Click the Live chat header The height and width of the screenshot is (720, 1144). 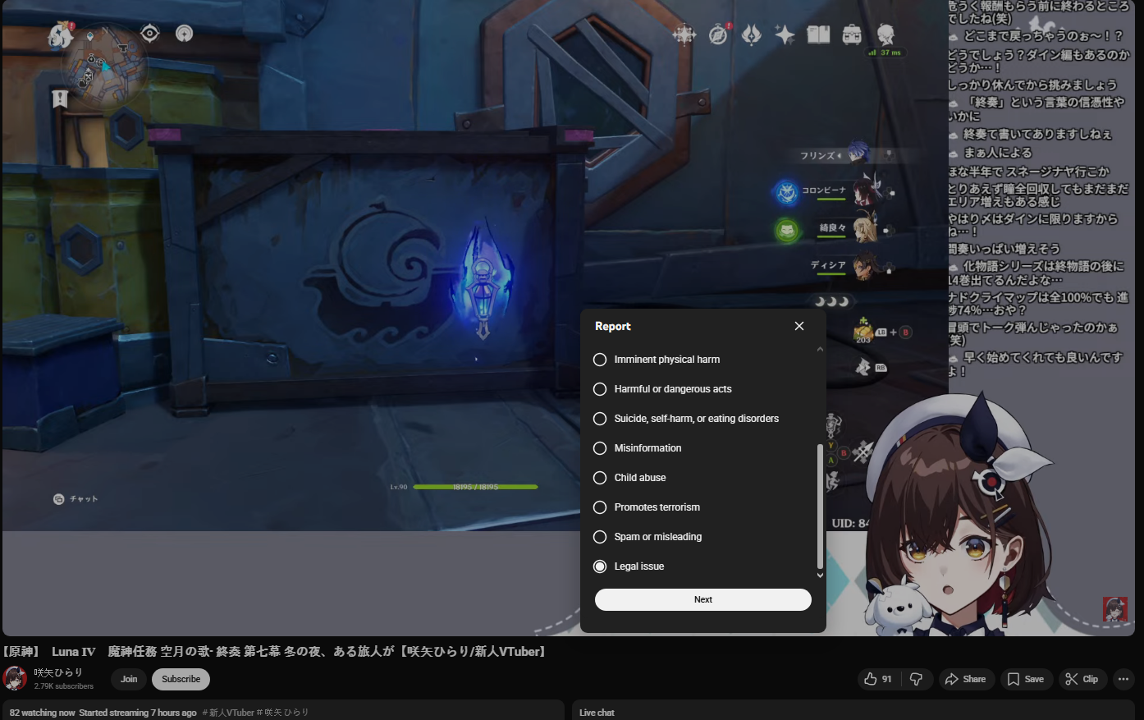point(597,713)
